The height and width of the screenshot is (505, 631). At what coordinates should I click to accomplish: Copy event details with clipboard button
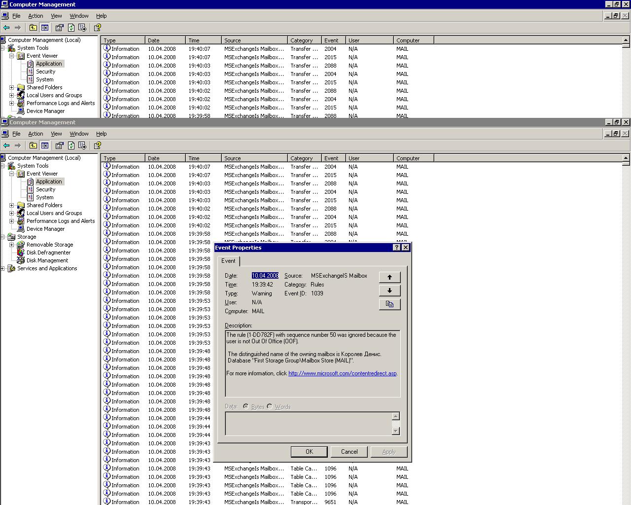pyautogui.click(x=389, y=304)
